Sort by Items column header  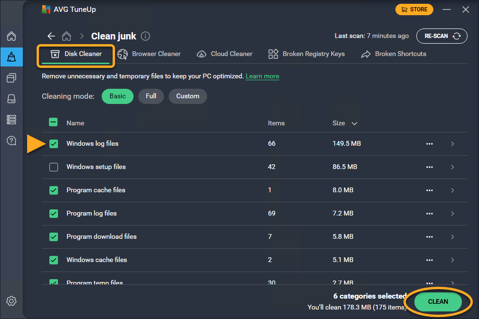tap(276, 123)
